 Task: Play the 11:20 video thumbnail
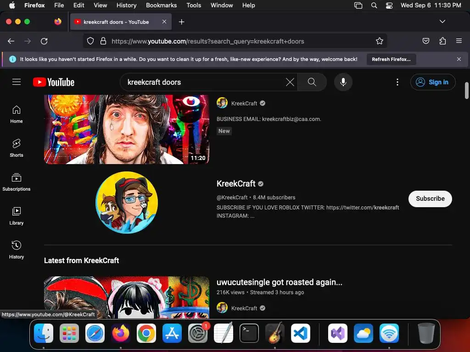(127, 129)
